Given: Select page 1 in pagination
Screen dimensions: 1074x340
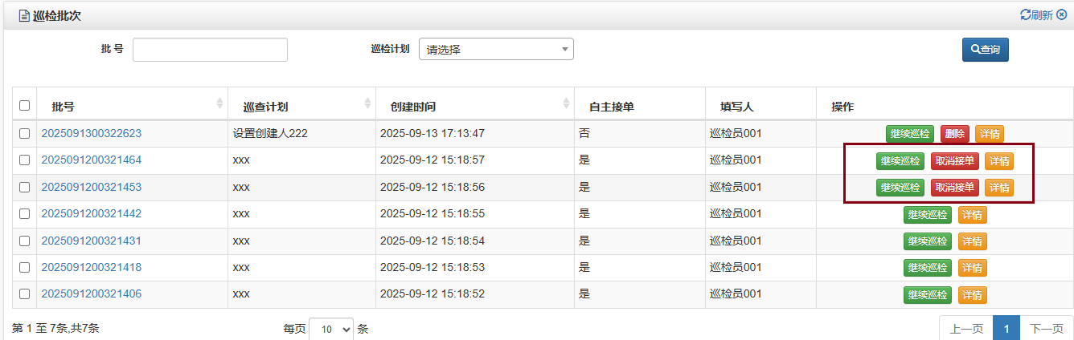Looking at the screenshot, I should pos(1006,329).
